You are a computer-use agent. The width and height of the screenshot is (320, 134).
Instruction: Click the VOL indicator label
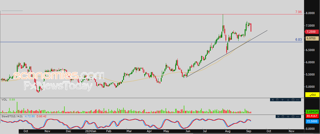point(4,100)
